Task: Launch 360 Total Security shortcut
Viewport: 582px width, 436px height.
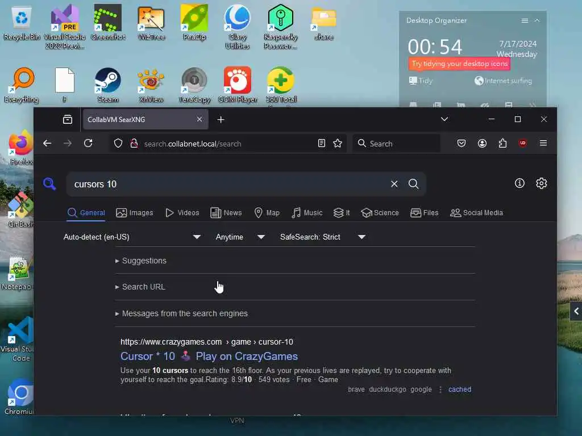Action: (281, 85)
